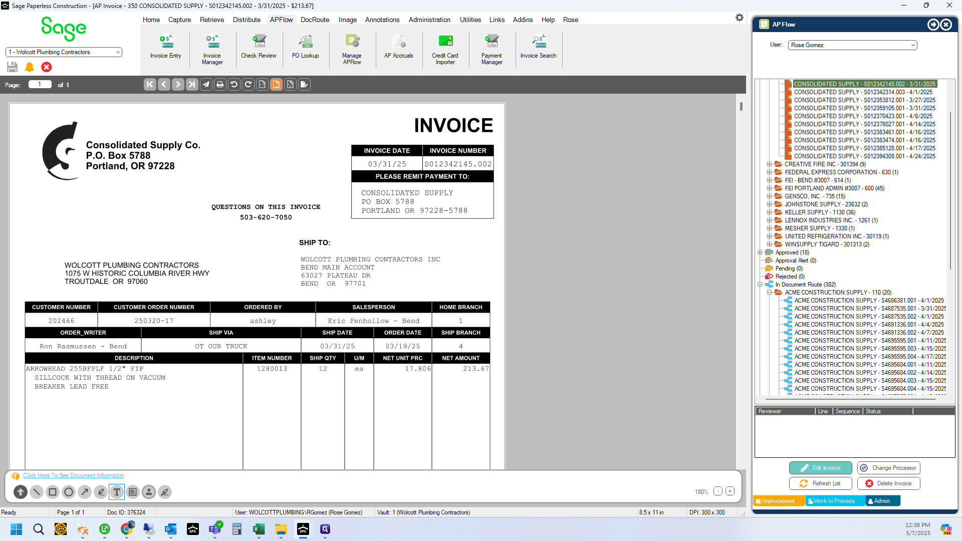Image resolution: width=962 pixels, height=541 pixels.
Task: Open Payment Manager
Action: pyautogui.click(x=492, y=50)
